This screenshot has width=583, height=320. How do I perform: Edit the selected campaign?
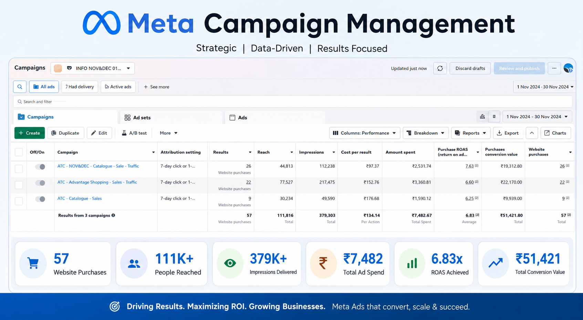coord(100,133)
